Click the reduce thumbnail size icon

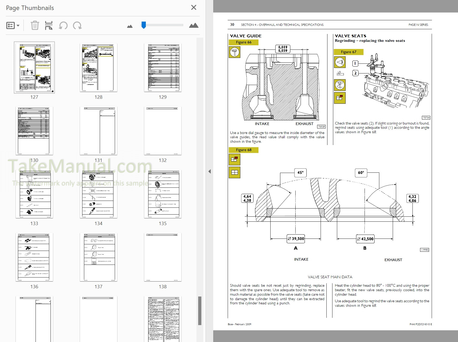tap(130, 26)
